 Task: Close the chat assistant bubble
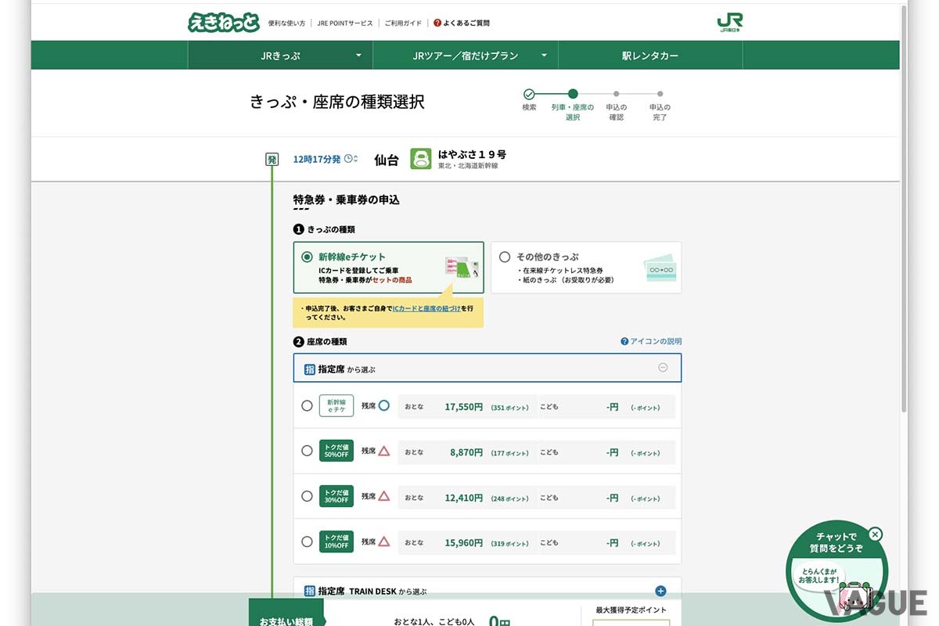876,534
